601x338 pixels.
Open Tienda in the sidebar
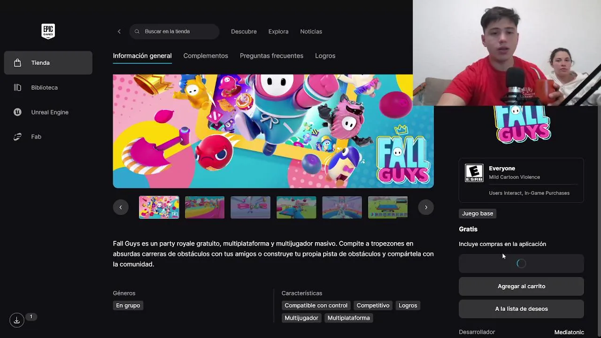(48, 63)
